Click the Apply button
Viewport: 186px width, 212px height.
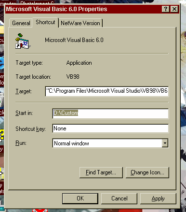(x=158, y=198)
